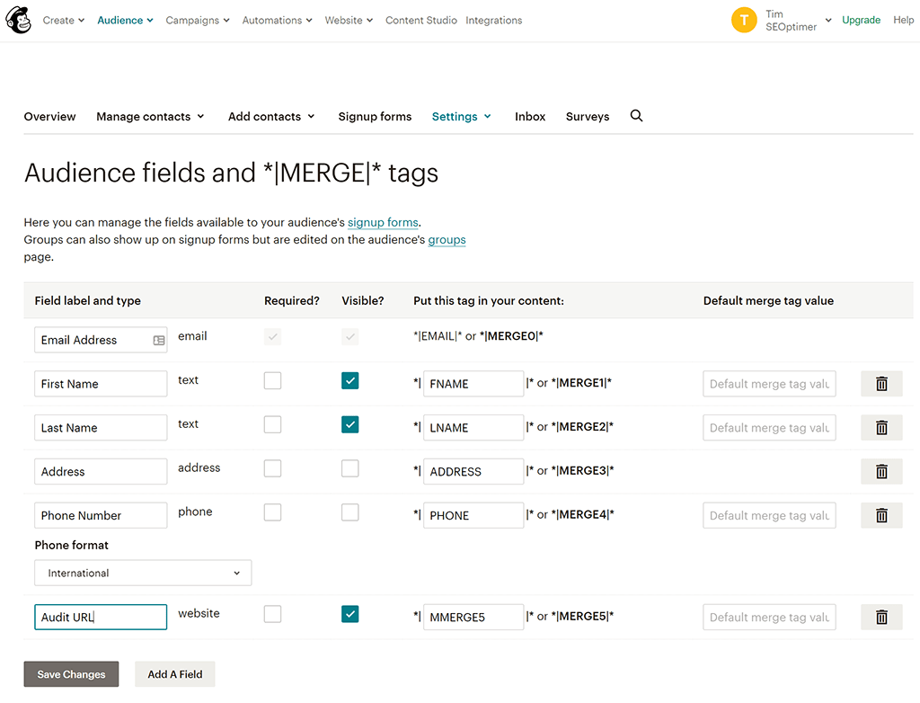Click the Save Changes button
Screen dimensions: 920x703
pyautogui.click(x=71, y=674)
